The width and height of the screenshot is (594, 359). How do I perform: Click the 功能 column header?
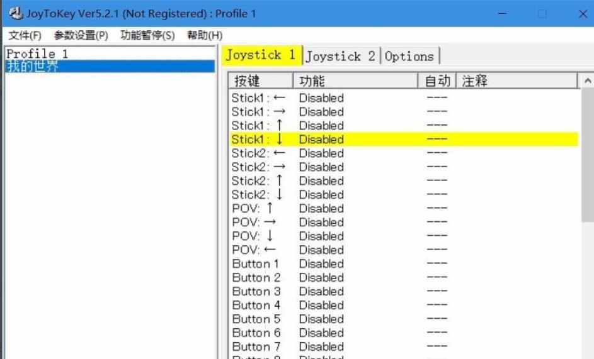click(x=355, y=81)
